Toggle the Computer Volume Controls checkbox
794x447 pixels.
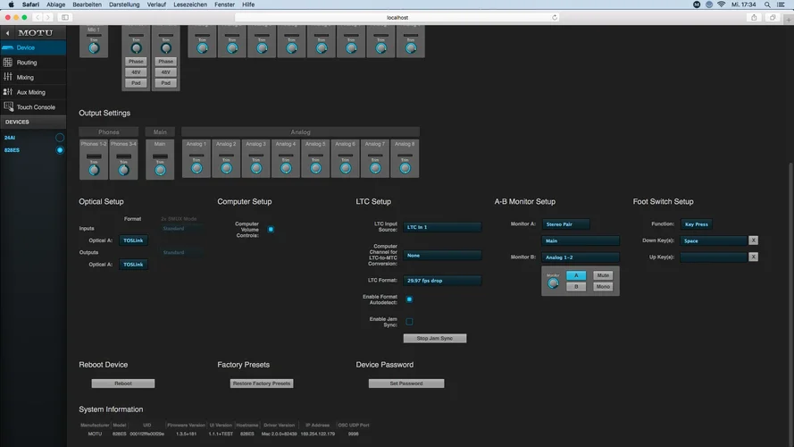point(271,230)
